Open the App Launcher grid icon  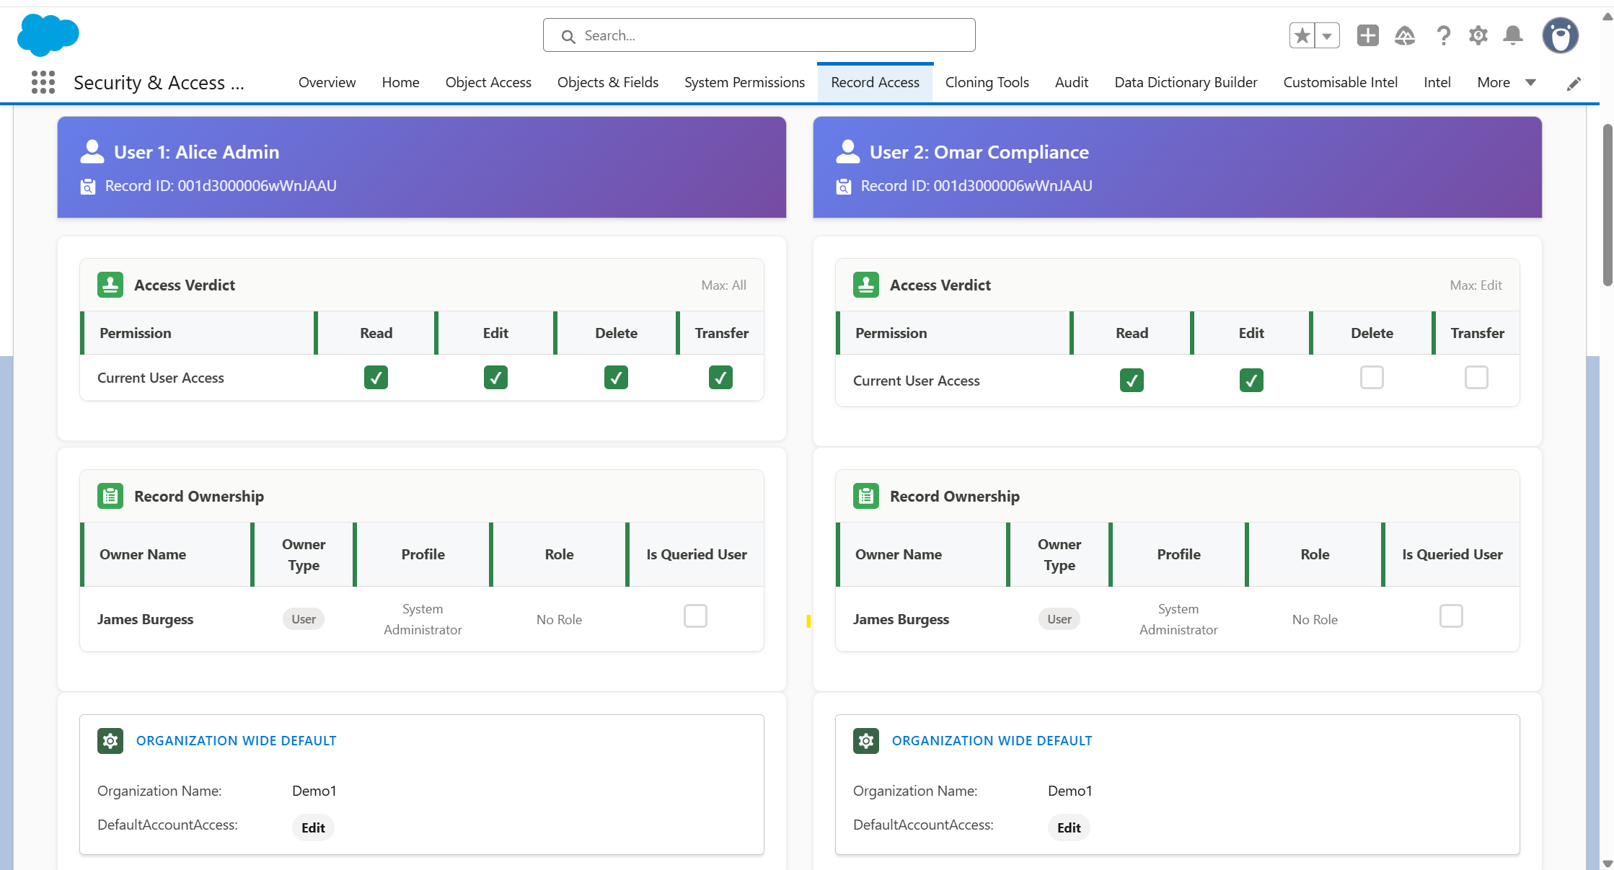coord(43,82)
